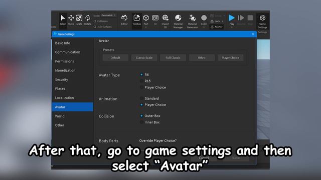Click the 'Presets' heading
Image resolution: width=321 pixels, height=180 pixels.
tap(108, 50)
